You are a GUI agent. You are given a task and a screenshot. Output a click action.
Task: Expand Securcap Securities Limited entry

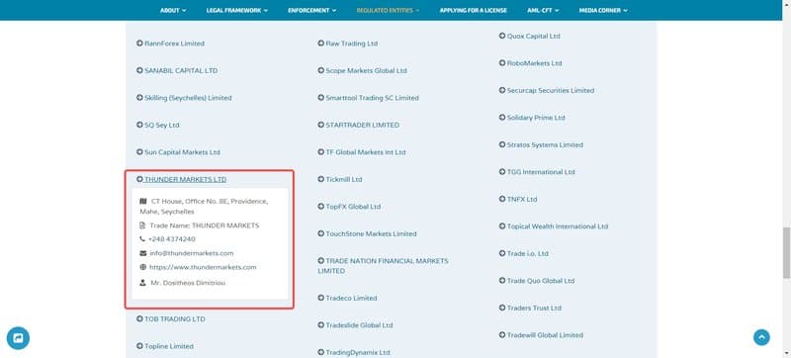pos(547,91)
